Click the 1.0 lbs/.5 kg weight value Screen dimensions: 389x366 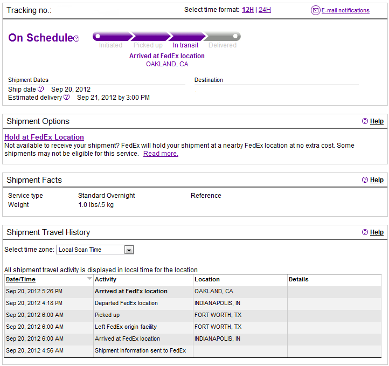(96, 205)
